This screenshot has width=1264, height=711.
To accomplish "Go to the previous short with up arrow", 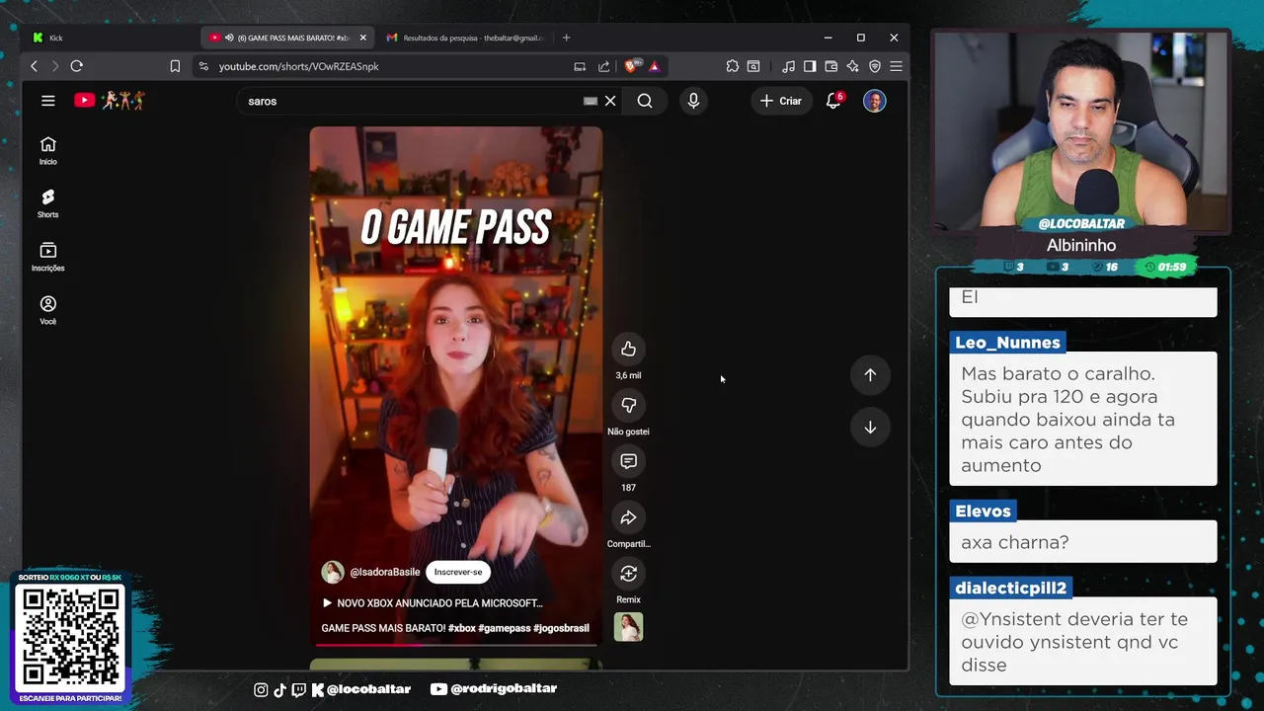I will click(x=870, y=375).
